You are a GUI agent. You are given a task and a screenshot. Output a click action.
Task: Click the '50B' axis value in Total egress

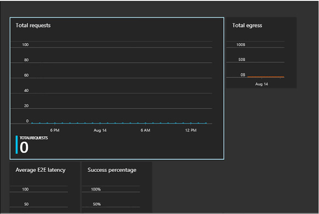click(242, 60)
